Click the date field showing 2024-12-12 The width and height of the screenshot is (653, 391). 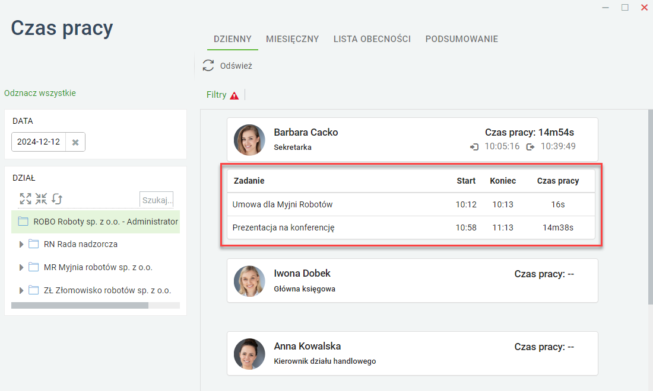coord(39,142)
